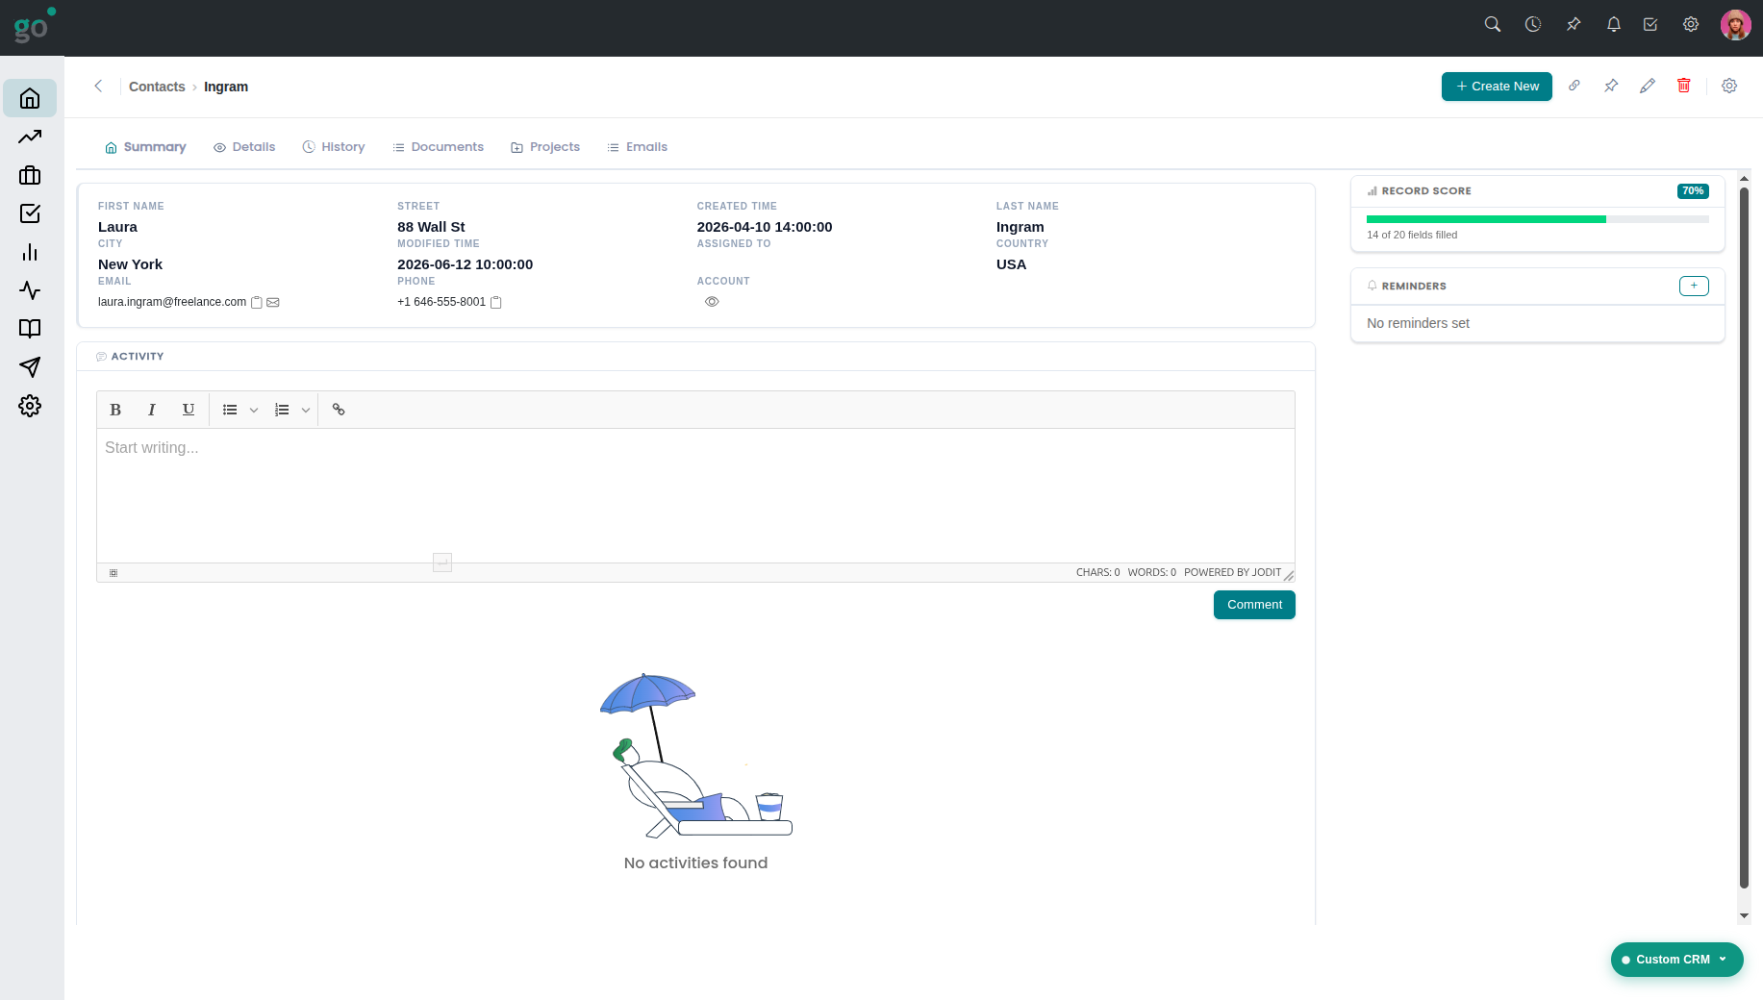Switch to the History tab
Screen dimensions: 1763x1000
point(334,147)
